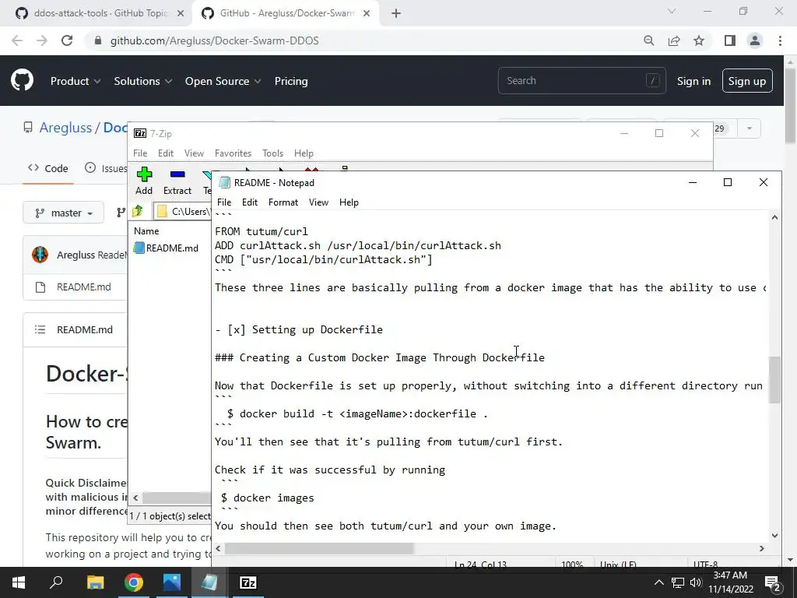Go back in Chrome
This screenshot has width=797, height=598.
[17, 40]
